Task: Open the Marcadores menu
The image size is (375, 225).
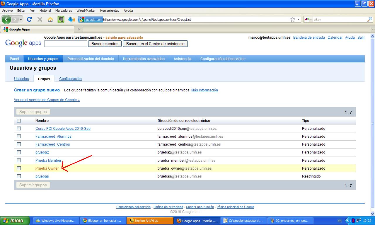Action: point(64,11)
